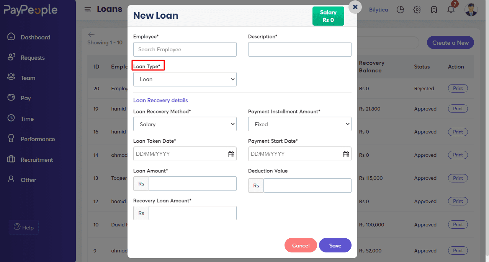This screenshot has width=489, height=262.
Task: Open the settings gear icon
Action: pos(417,10)
